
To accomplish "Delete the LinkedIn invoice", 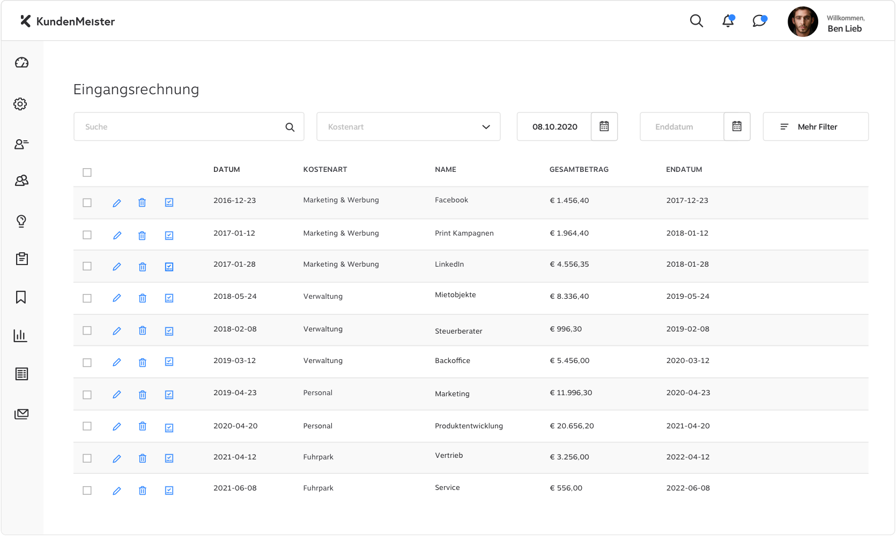I will (x=142, y=267).
